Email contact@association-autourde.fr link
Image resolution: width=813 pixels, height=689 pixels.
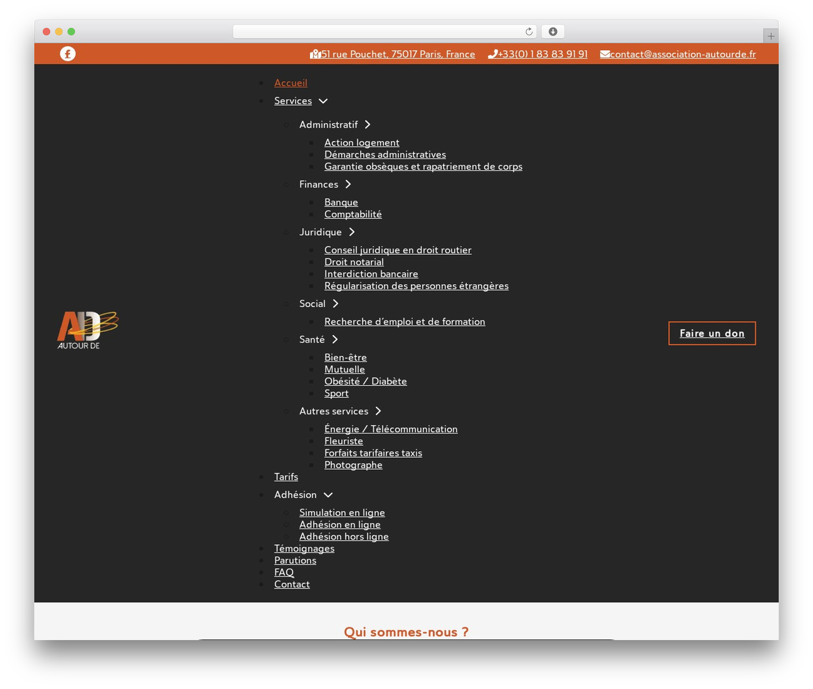(x=683, y=54)
